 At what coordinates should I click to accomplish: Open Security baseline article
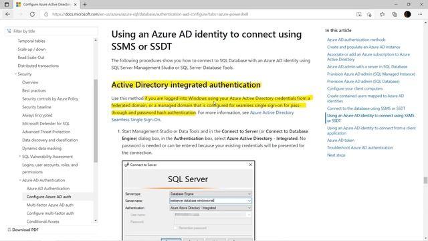point(37,107)
